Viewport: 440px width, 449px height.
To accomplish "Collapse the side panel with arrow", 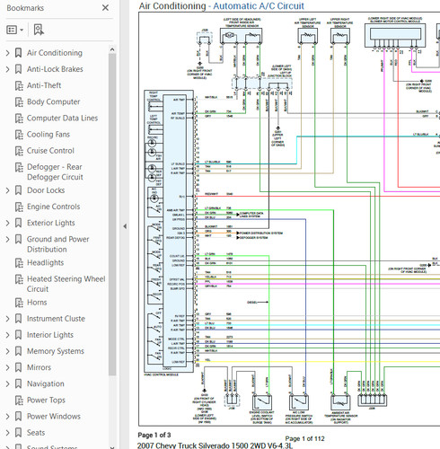I will (125, 226).
